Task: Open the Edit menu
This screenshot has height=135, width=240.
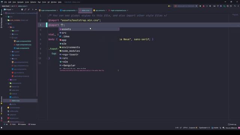Action: [10, 2]
